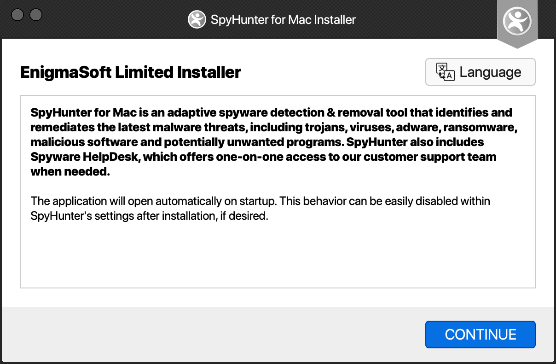Screen dimensions: 556x364
Task: Minimize the installer with the second window dot
Action: (35, 15)
